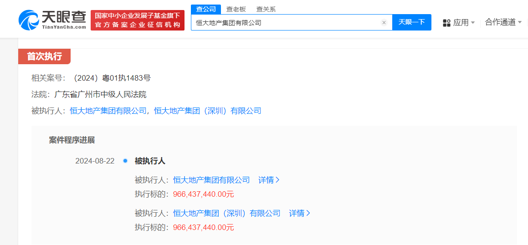Click the blue timeline dot for 2024-08-22

pyautogui.click(x=125, y=161)
